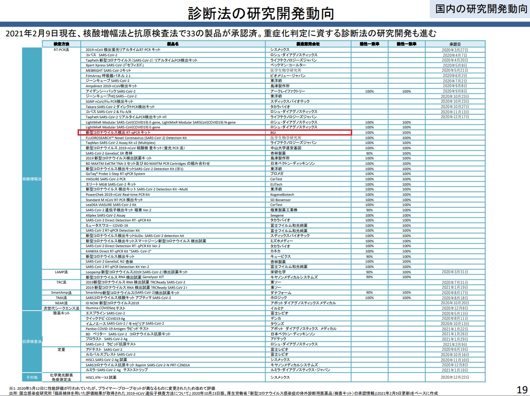Select product KANEKA Direct RT-qPCR Kit
The width and height of the screenshot is (530, 396).
(118, 251)
